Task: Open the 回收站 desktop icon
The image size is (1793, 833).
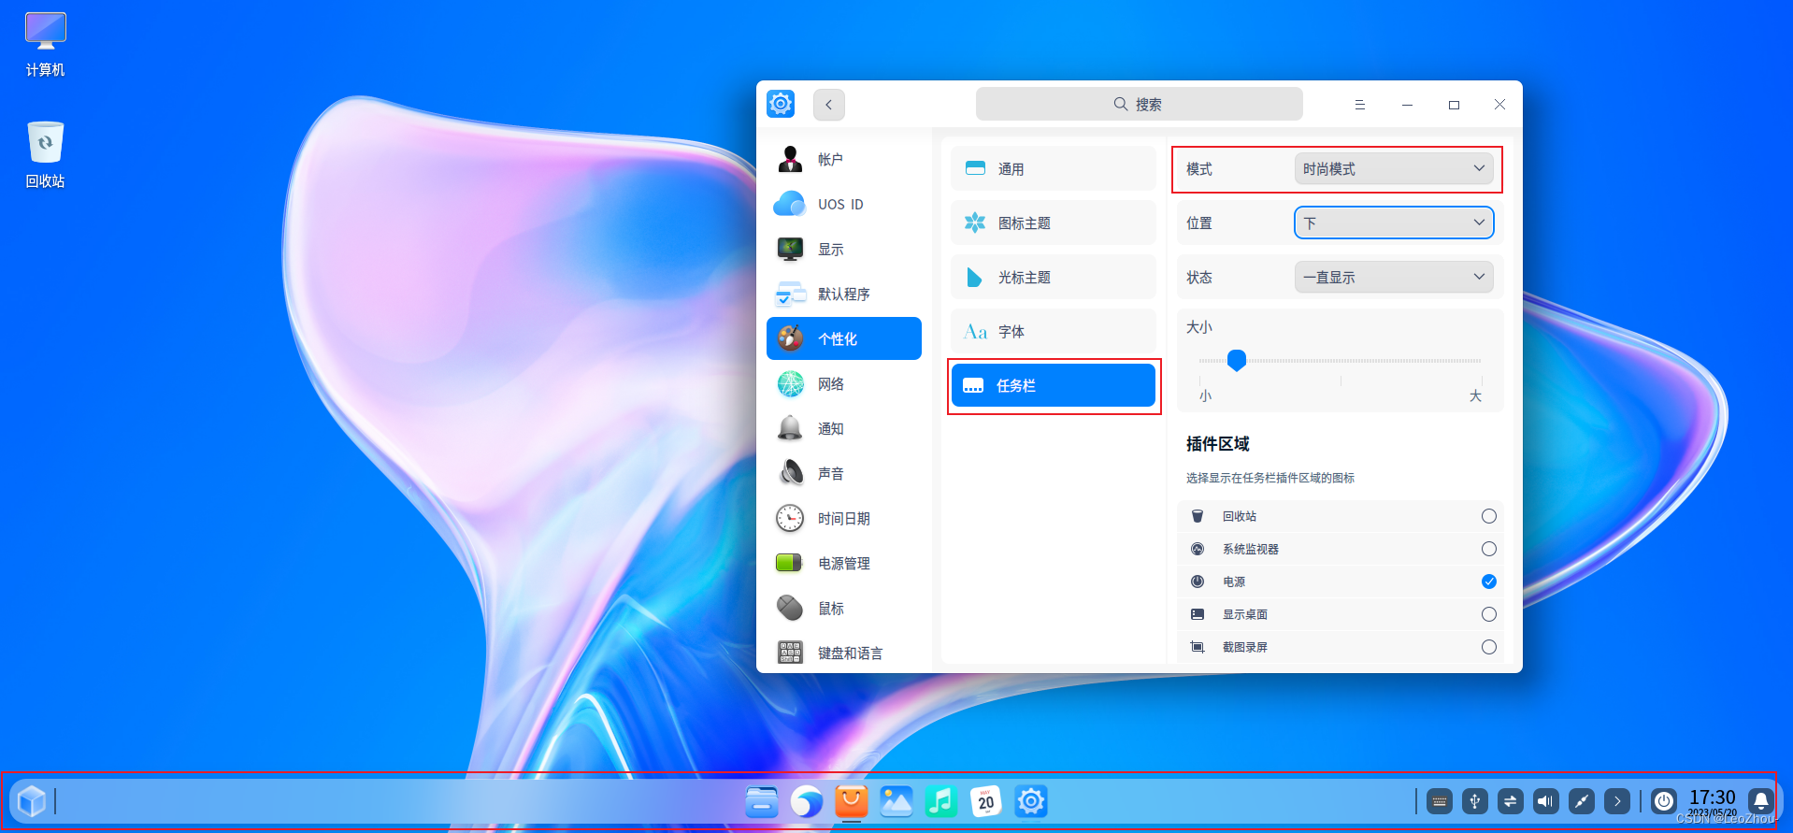Action: tap(45, 155)
